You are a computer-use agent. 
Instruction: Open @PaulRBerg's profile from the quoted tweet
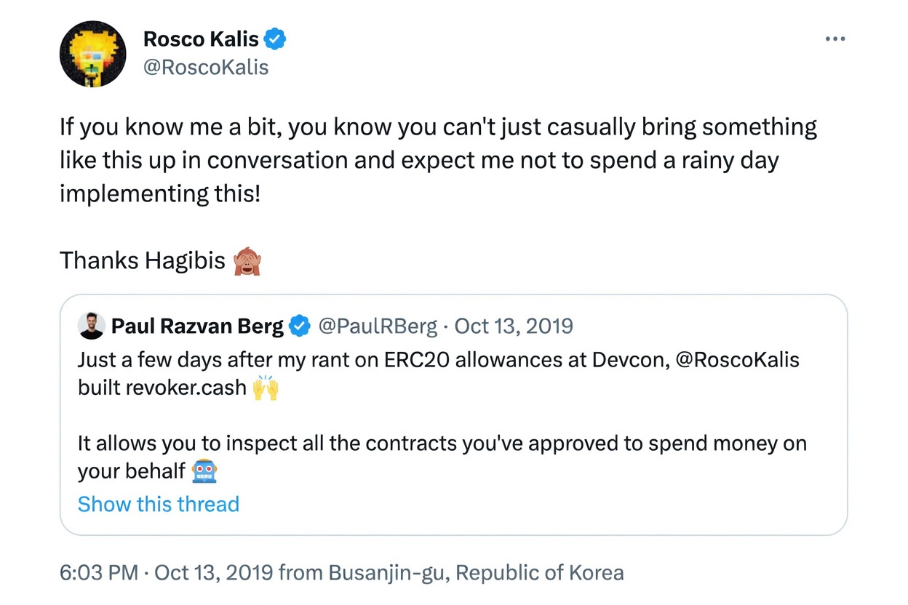click(x=378, y=326)
